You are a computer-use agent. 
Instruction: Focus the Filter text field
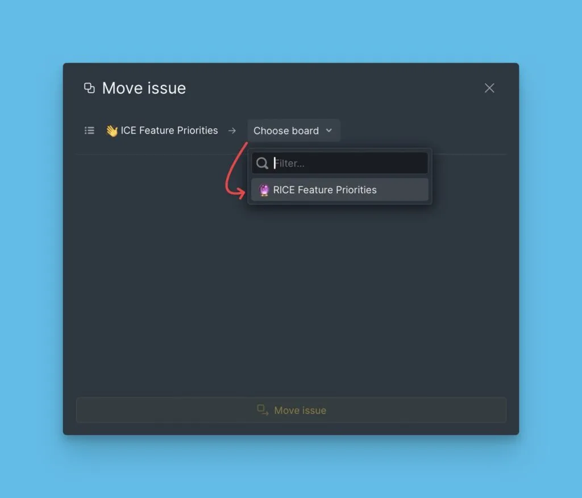pos(340,163)
